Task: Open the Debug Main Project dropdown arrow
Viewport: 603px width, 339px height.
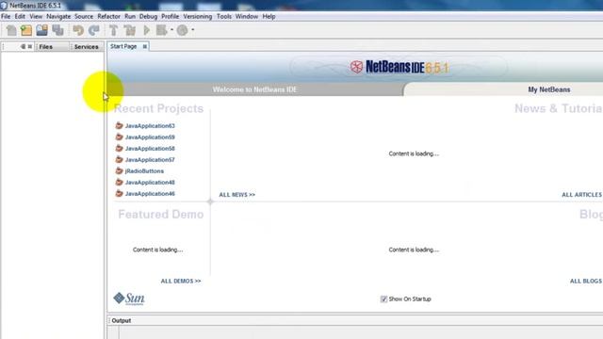Action: coord(171,29)
